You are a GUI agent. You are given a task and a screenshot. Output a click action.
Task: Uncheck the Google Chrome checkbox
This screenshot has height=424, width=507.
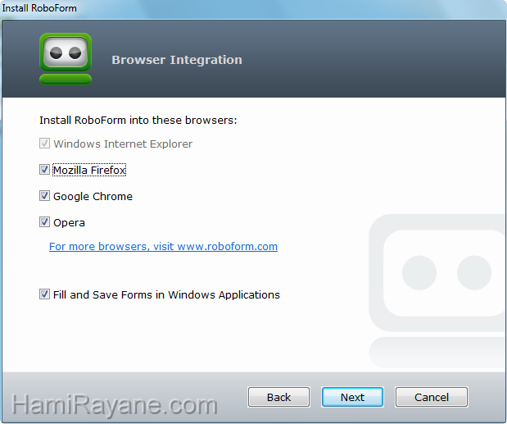44,196
